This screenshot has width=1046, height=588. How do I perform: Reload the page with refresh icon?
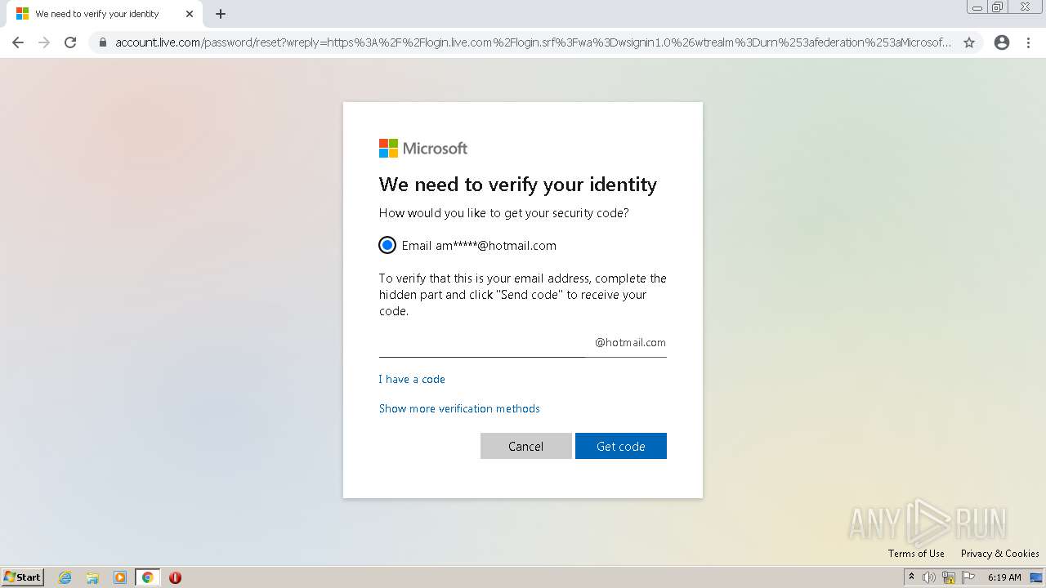70,42
